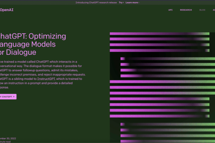Open 'Learn more' in the top banner

pyautogui.click(x=132, y=3)
